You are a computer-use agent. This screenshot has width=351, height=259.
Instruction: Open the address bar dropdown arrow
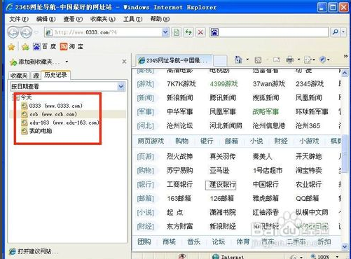click(x=165, y=32)
